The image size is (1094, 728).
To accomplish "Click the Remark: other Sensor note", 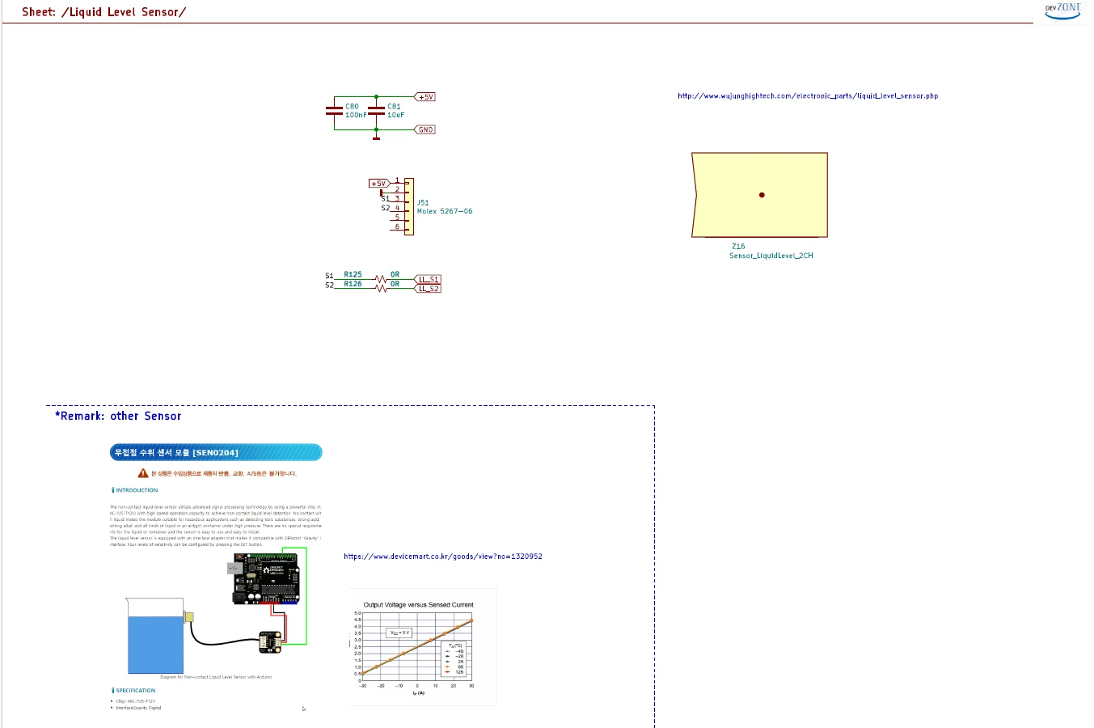I will pyautogui.click(x=118, y=417).
